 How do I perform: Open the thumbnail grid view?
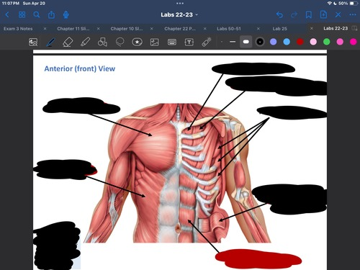[x=22, y=15]
